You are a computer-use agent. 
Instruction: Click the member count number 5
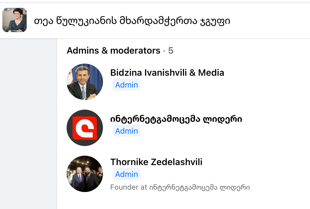pyautogui.click(x=171, y=51)
